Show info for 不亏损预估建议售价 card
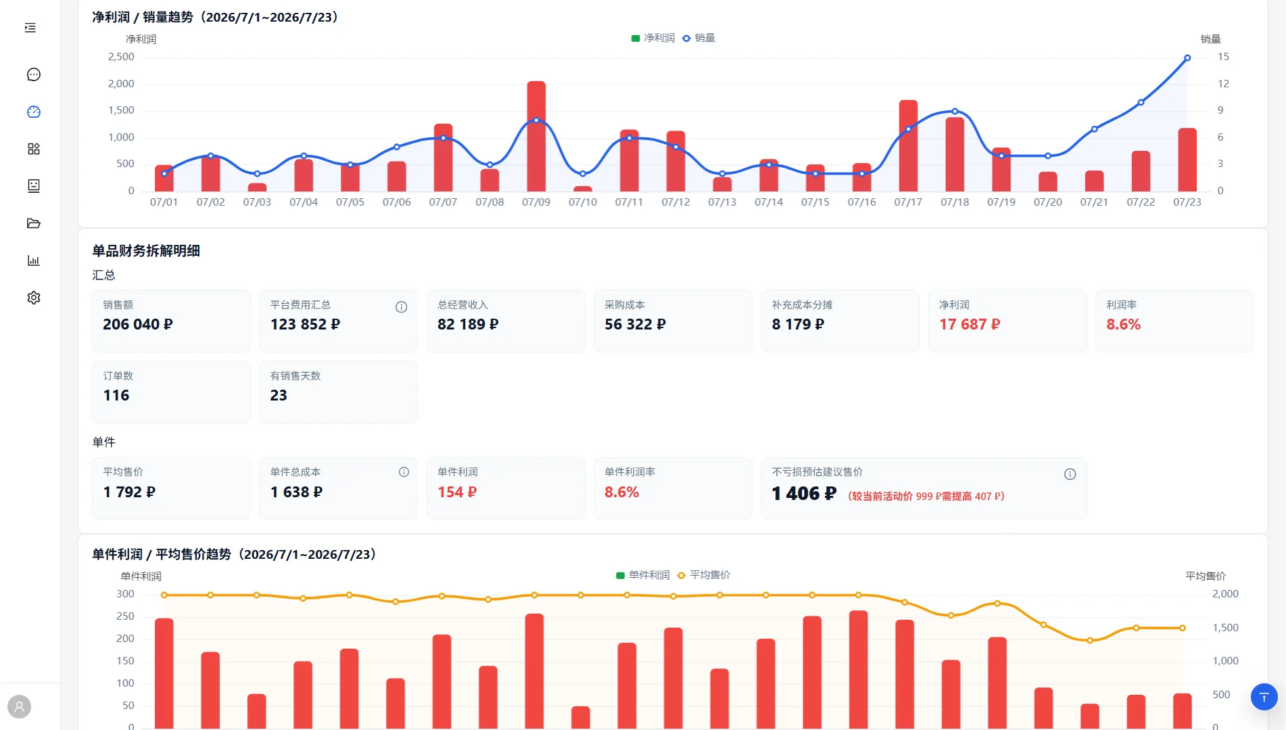The image size is (1286, 730). 1070,474
